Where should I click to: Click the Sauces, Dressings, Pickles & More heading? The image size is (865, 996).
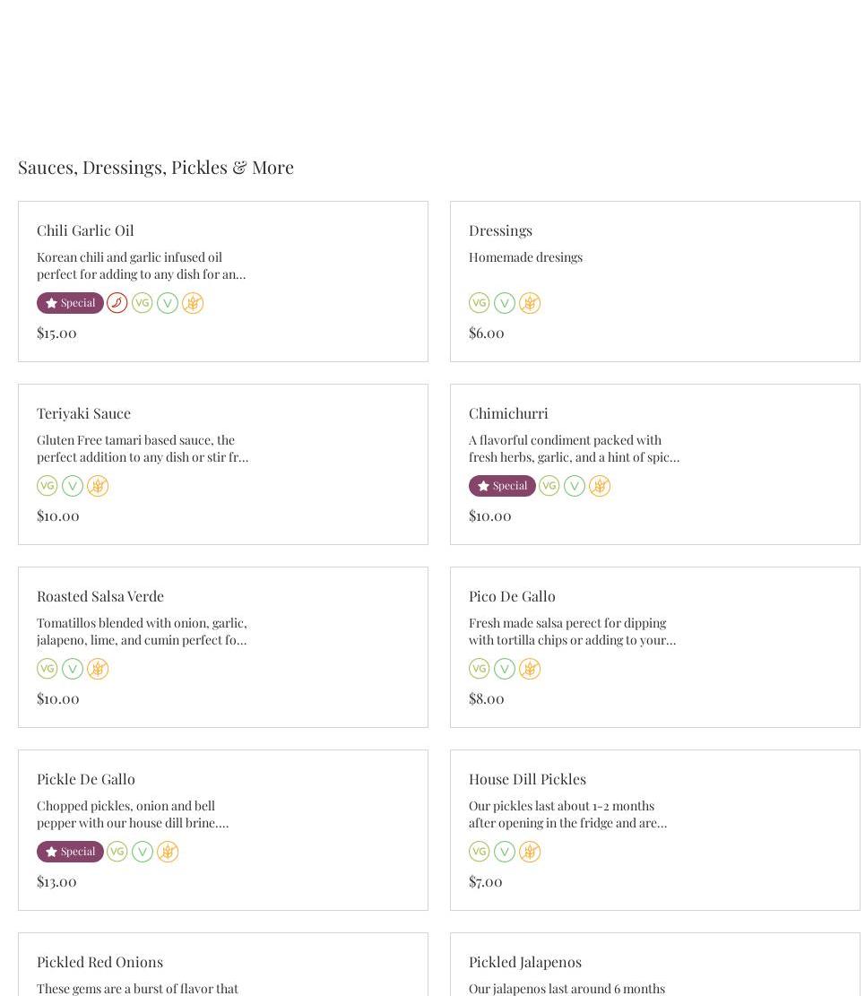coord(156,167)
